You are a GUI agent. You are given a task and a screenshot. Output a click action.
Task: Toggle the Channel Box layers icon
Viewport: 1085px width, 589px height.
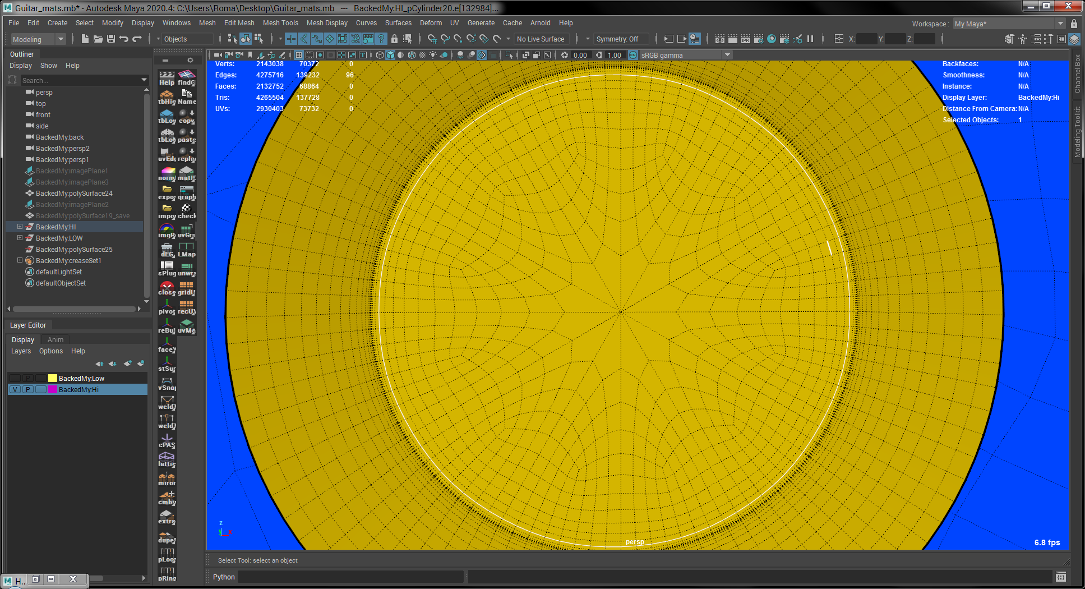[x=1074, y=39]
